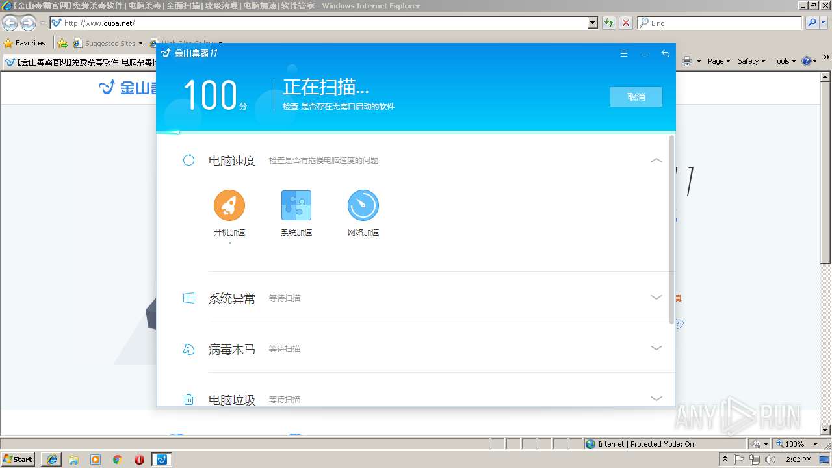Click the 电脑垃圾 trash icon
The image size is (832, 468).
(x=188, y=399)
